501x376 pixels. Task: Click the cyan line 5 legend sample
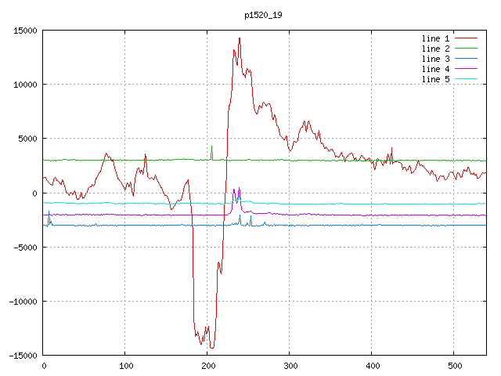pyautogui.click(x=466, y=78)
